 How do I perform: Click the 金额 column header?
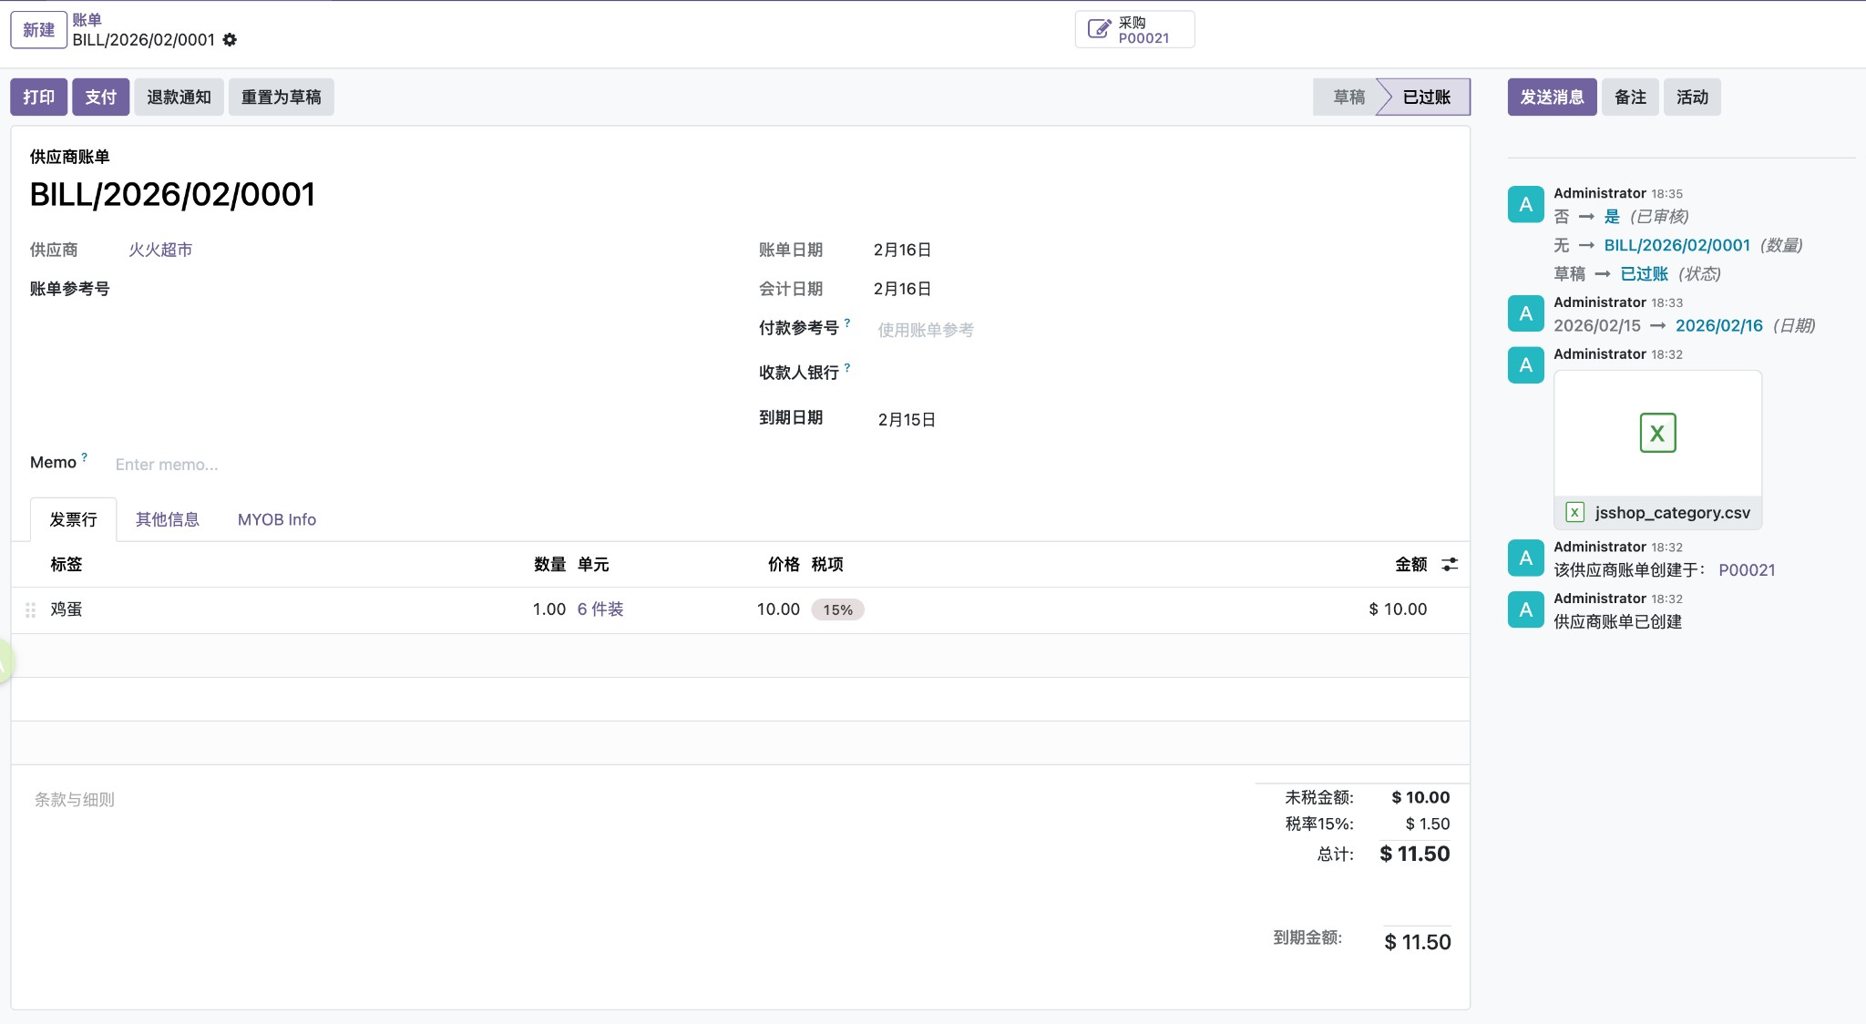pos(1411,565)
